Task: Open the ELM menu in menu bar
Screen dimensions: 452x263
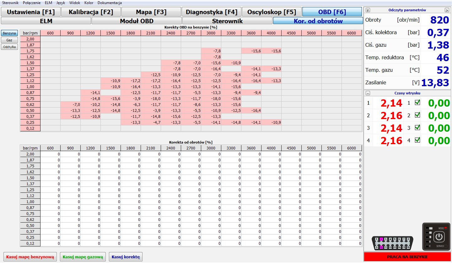Action: pyautogui.click(x=48, y=3)
